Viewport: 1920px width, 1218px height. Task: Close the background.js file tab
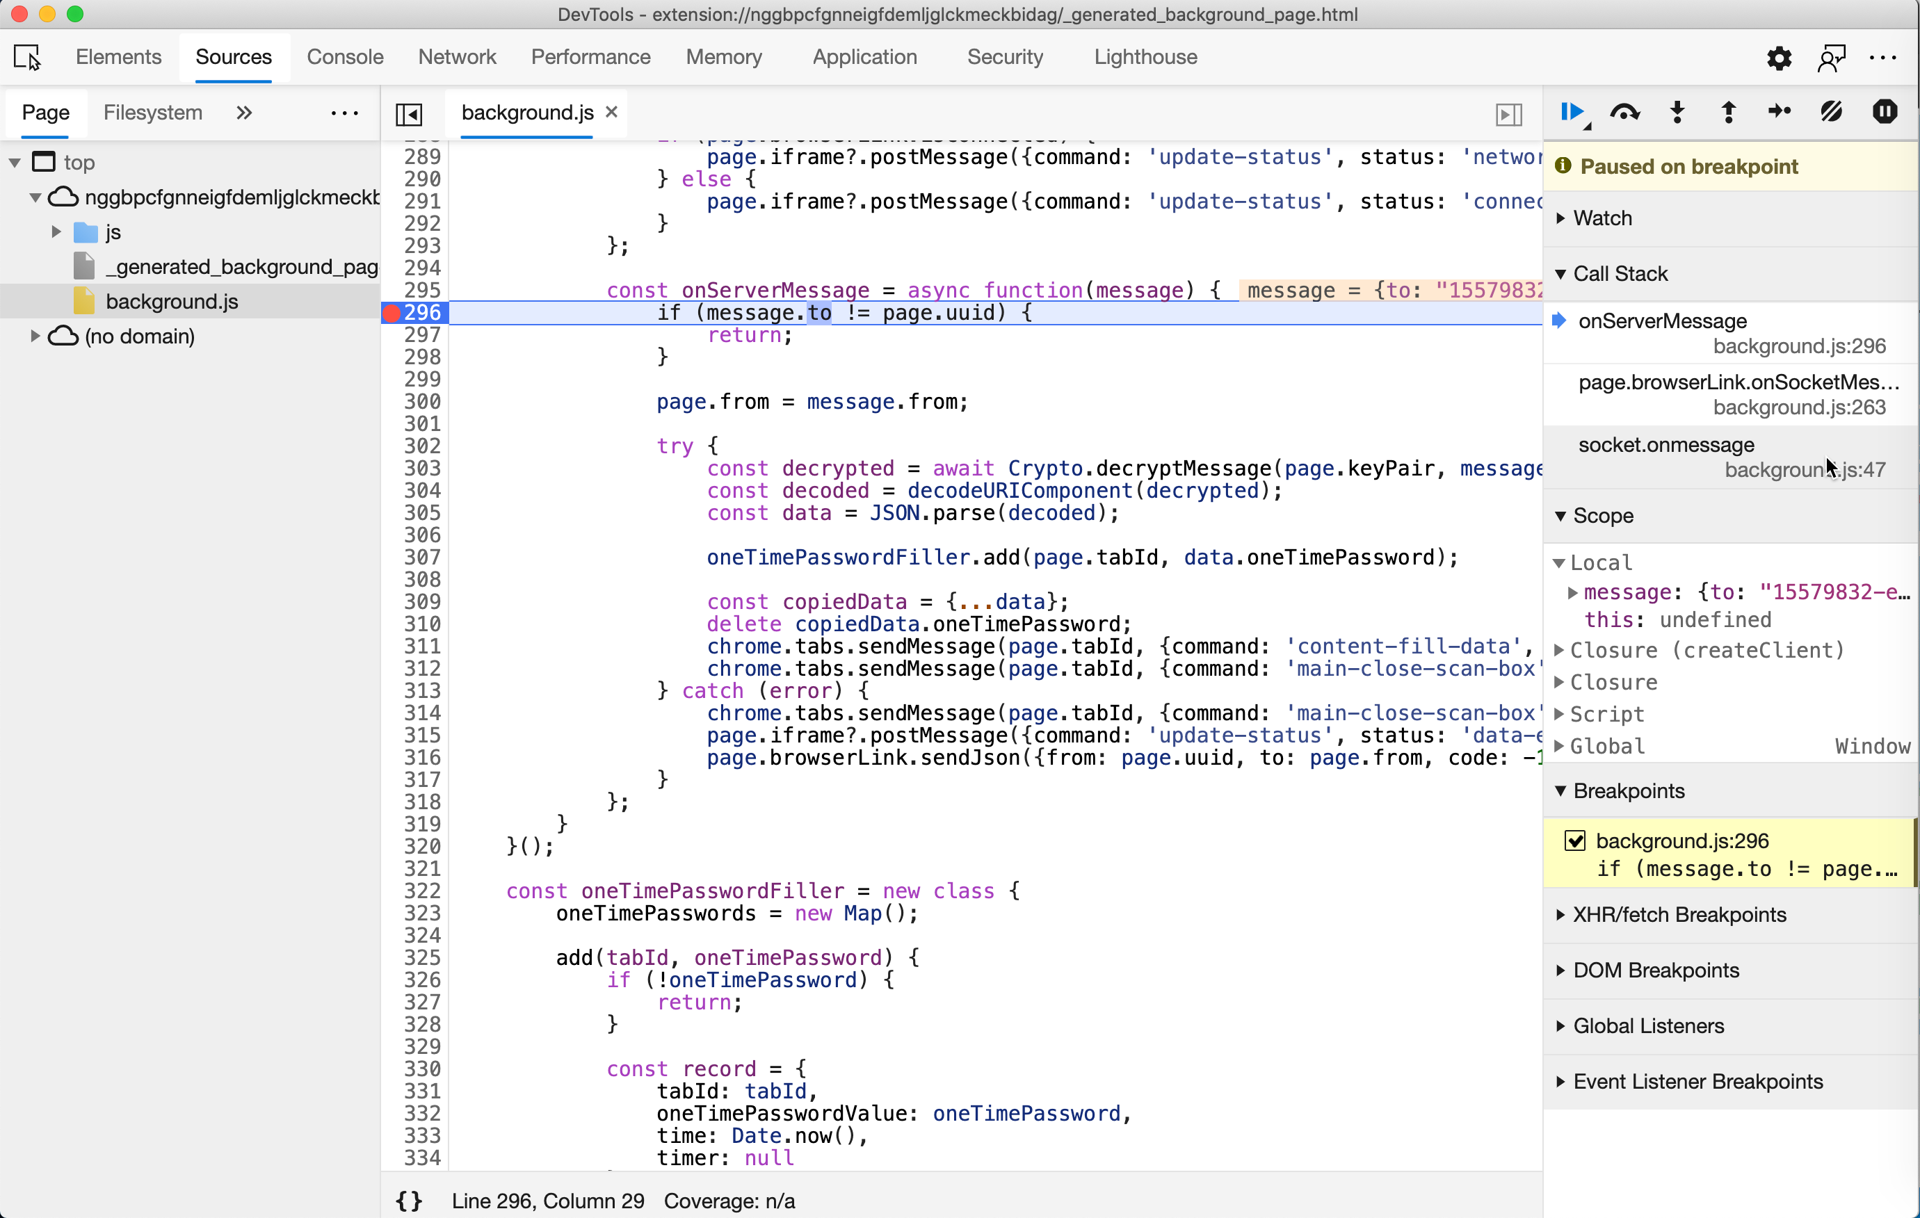tap(611, 113)
